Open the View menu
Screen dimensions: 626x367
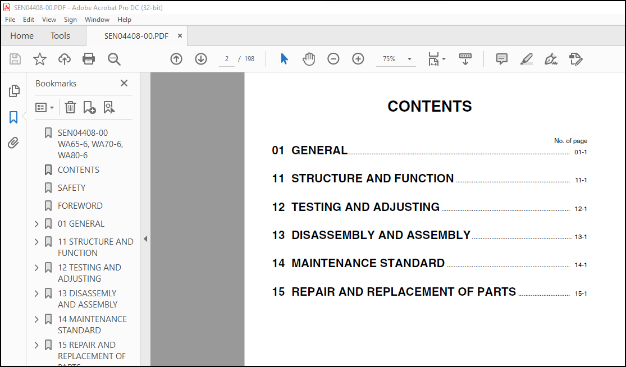pos(49,20)
